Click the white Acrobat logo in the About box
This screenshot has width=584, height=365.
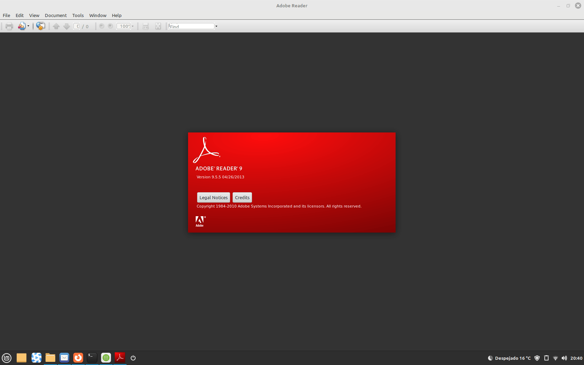tap(206, 150)
